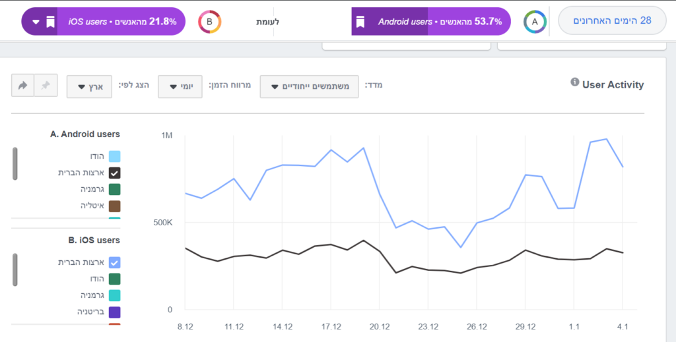Click the 26.12 date on x-axis
This screenshot has width=676, height=342.
click(x=477, y=326)
